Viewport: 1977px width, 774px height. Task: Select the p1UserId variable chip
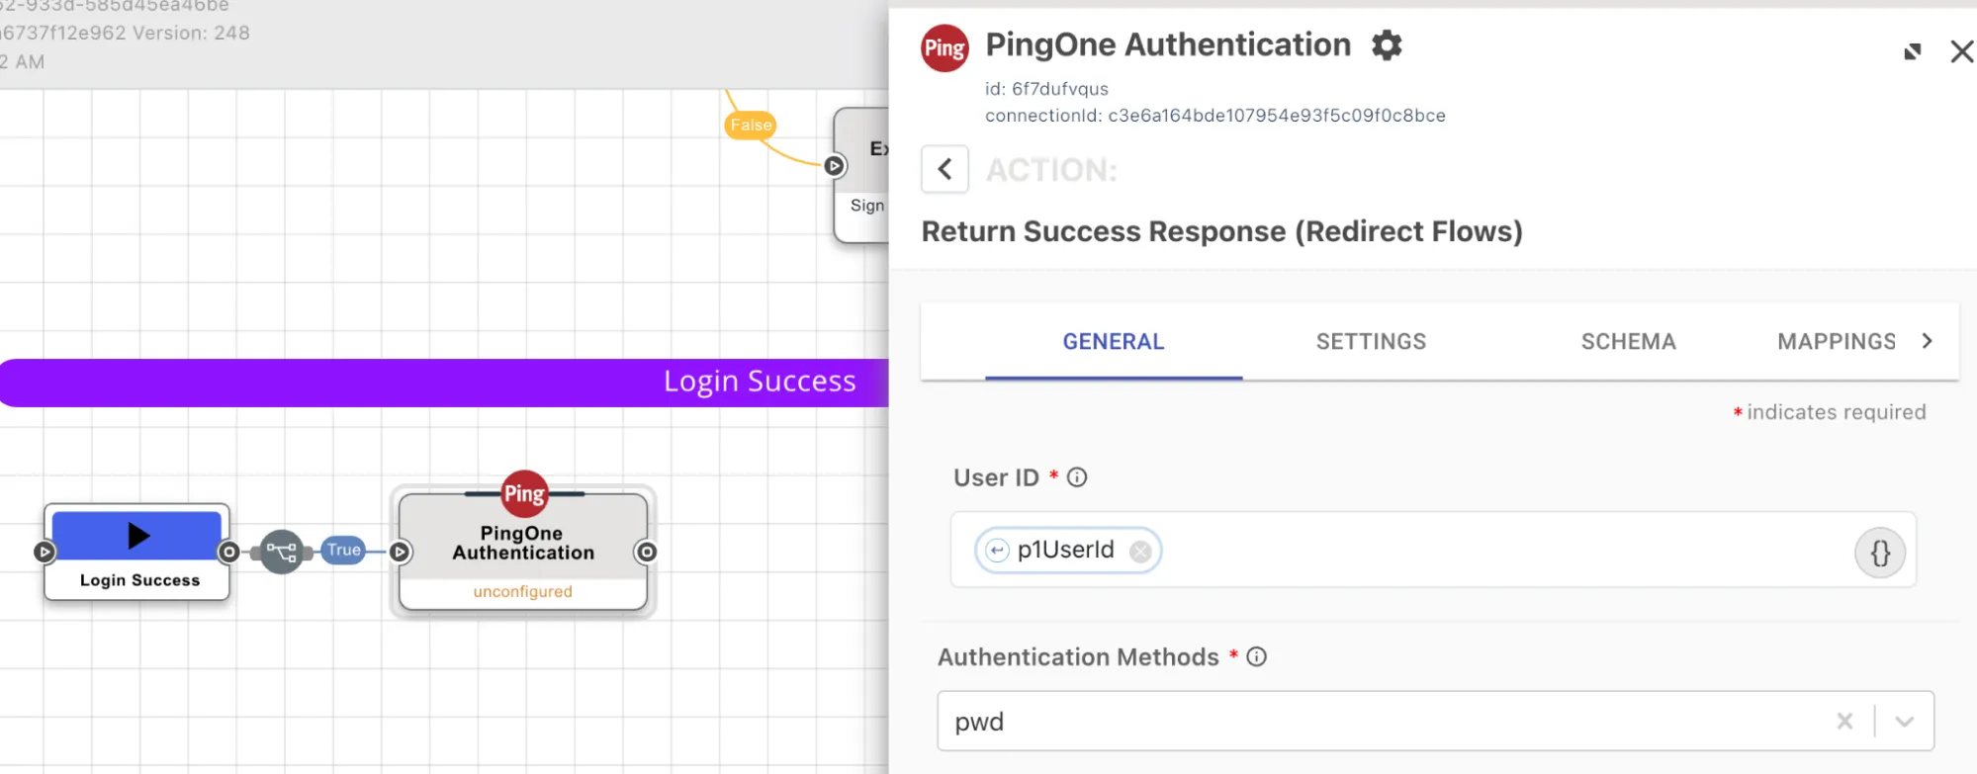(1067, 551)
